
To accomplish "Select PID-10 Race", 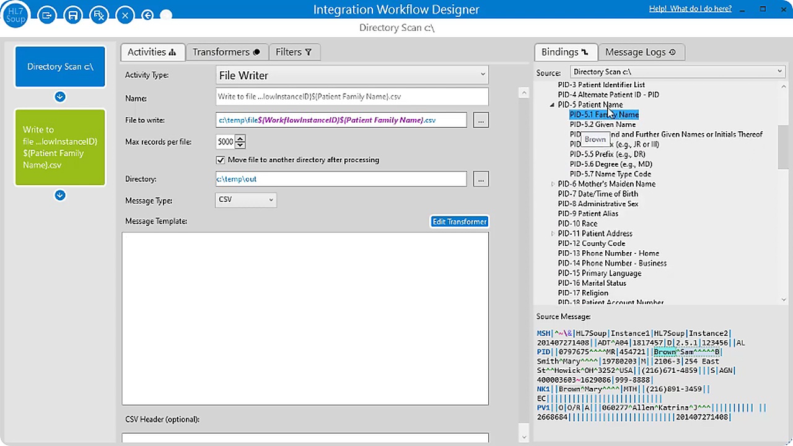I will click(577, 224).
